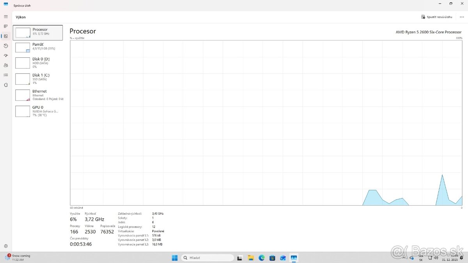The width and height of the screenshot is (468, 263).
Task: Open the Services page icon
Action: point(6,85)
